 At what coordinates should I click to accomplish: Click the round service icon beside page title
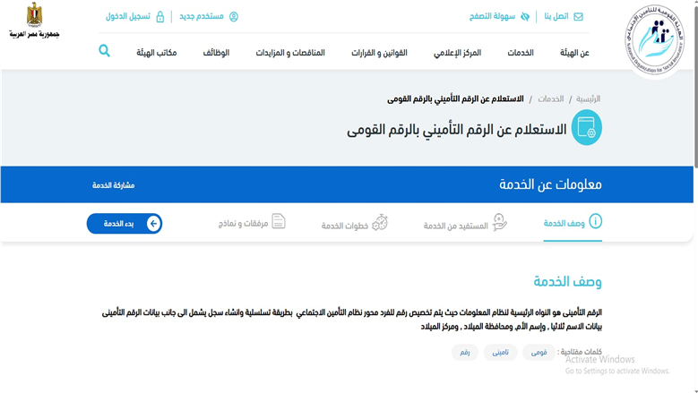(586, 128)
